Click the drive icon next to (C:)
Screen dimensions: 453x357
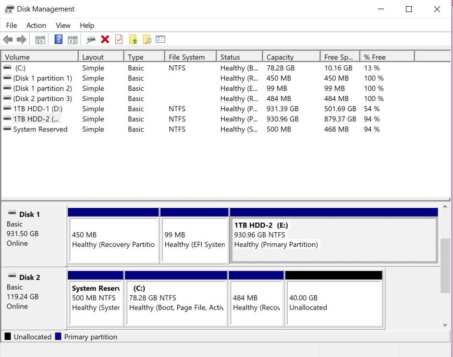pyautogui.click(x=7, y=68)
